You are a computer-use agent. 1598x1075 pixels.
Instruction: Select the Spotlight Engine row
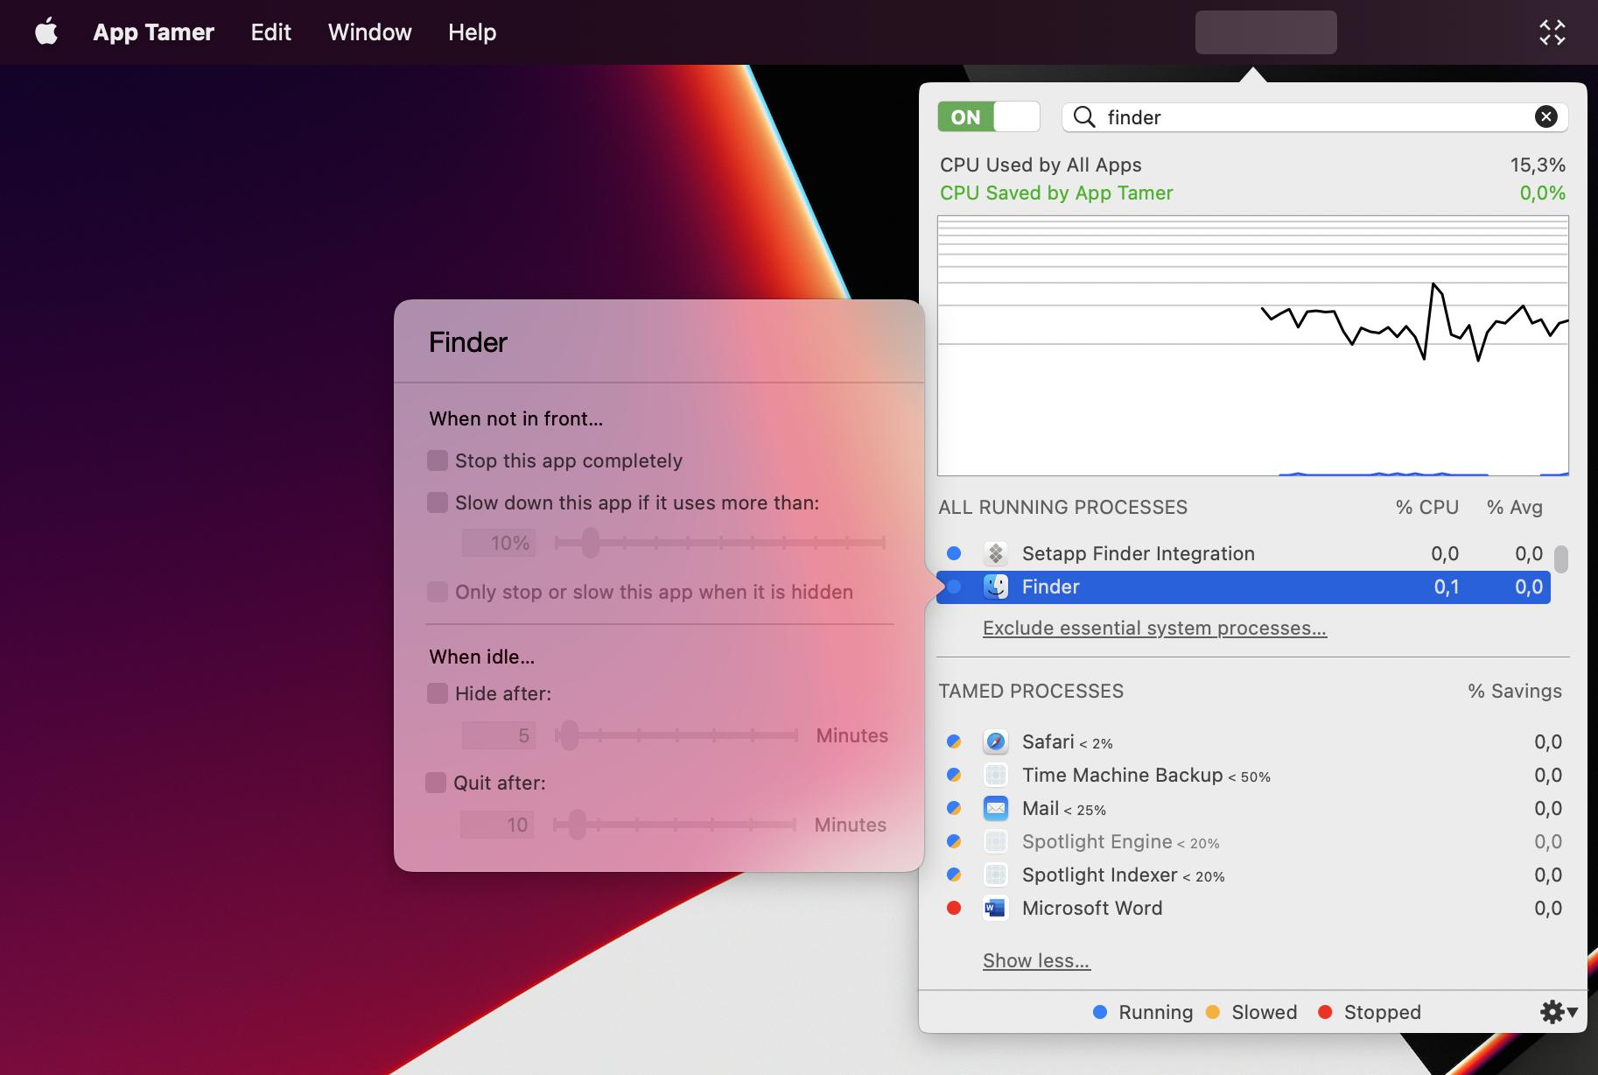[x=1252, y=841]
